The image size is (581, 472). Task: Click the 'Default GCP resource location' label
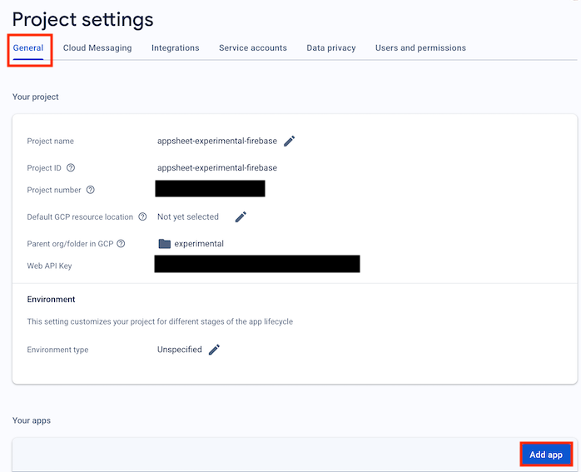tap(80, 216)
